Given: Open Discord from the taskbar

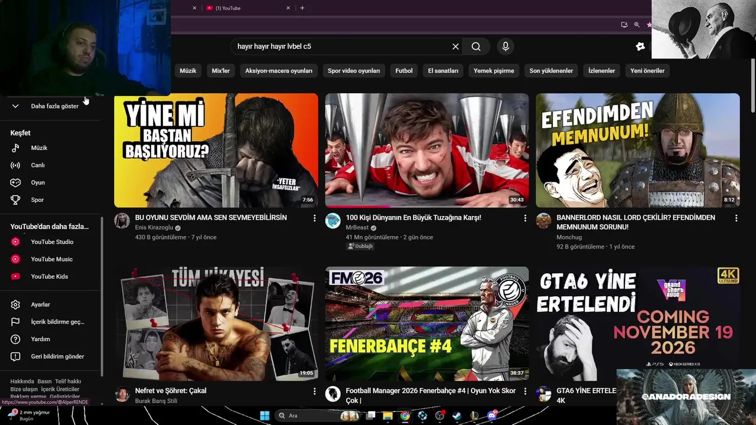Looking at the screenshot, I should [491, 416].
